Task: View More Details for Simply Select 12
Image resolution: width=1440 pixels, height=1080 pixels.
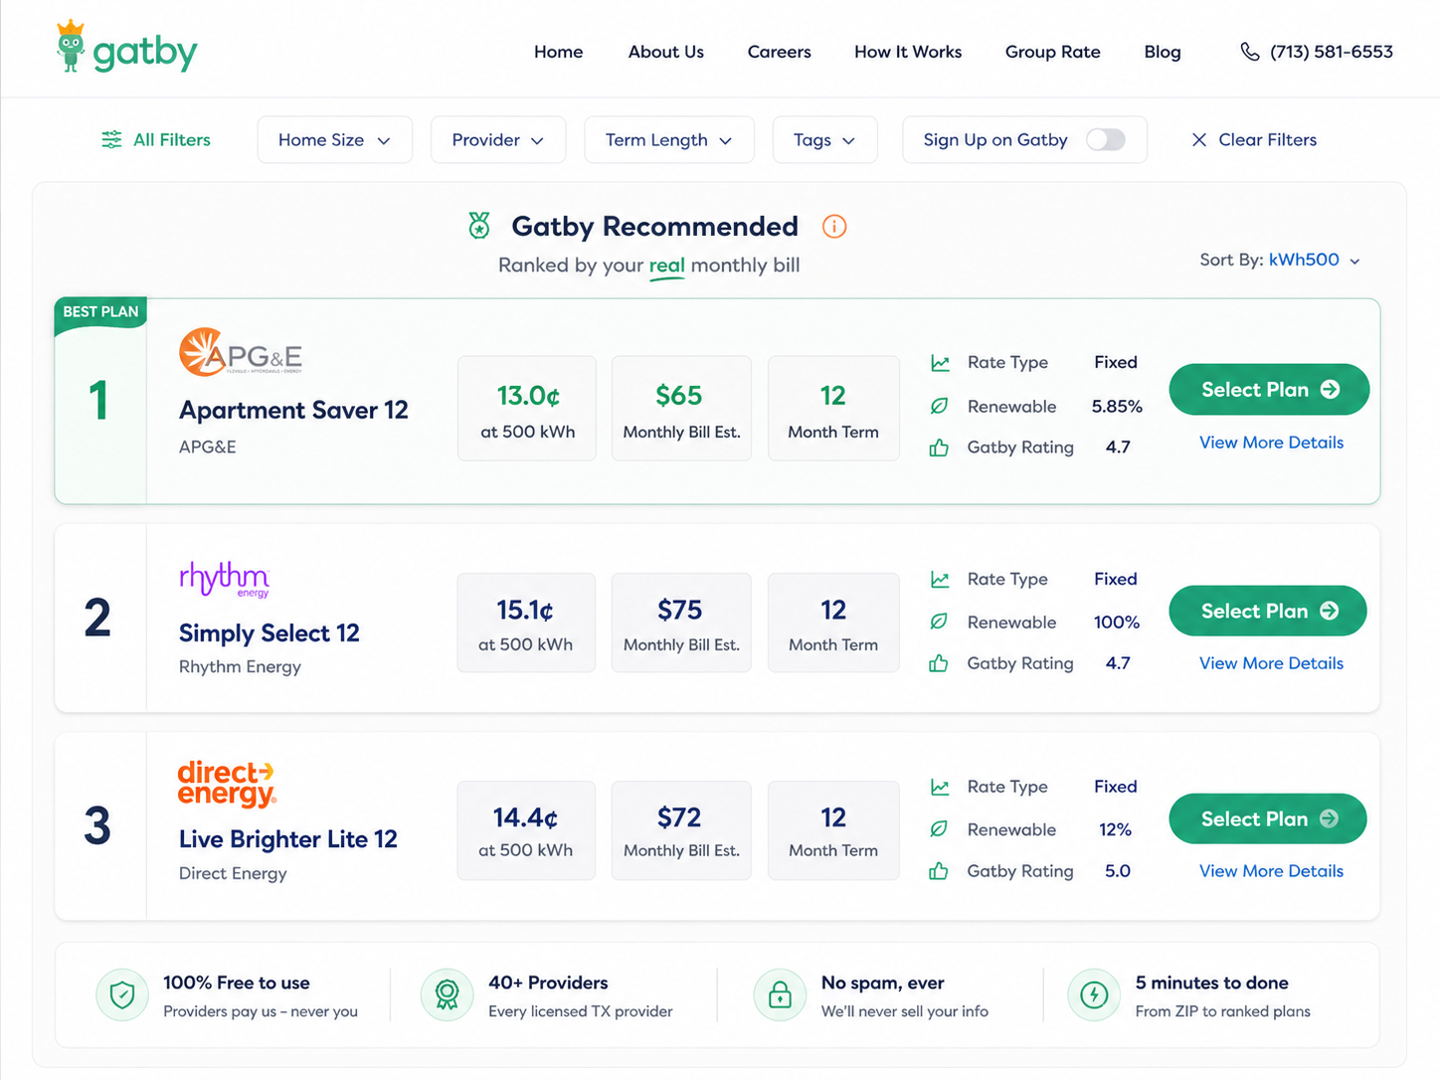Action: pos(1271,663)
